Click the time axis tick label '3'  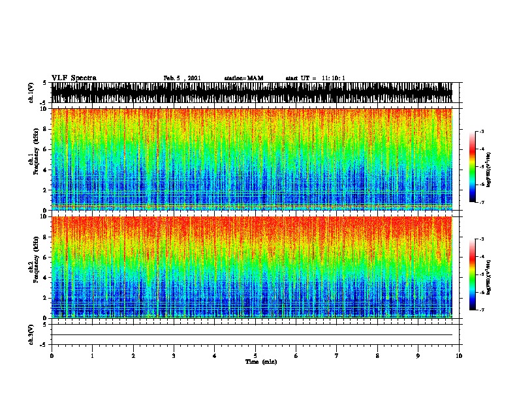(x=174, y=356)
